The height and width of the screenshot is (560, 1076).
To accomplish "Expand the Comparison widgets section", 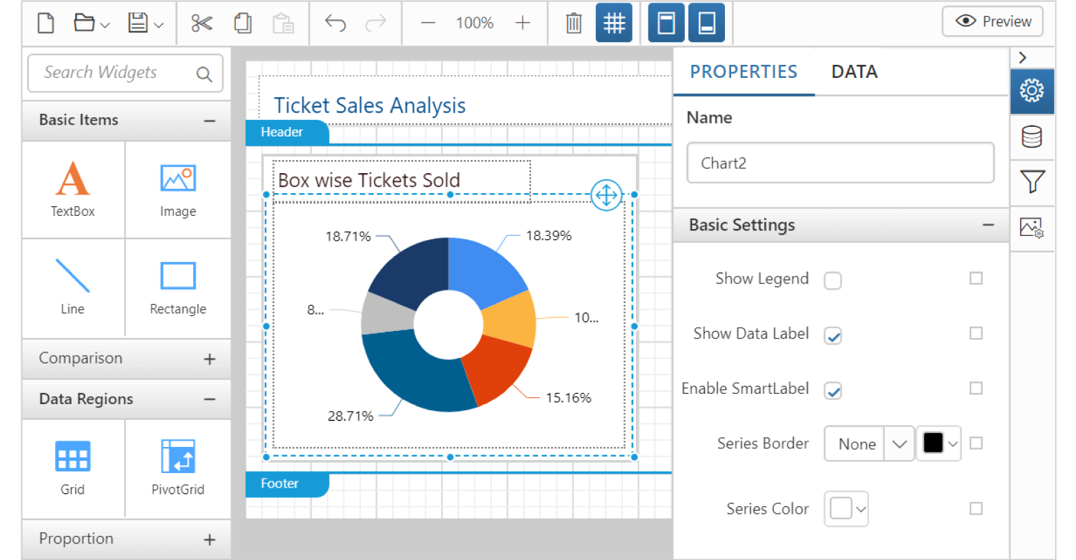I will [x=209, y=359].
